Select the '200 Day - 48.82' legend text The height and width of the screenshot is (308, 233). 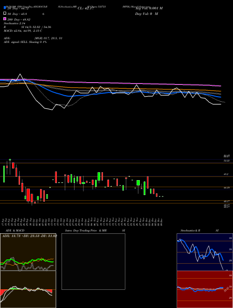coord(19,20)
